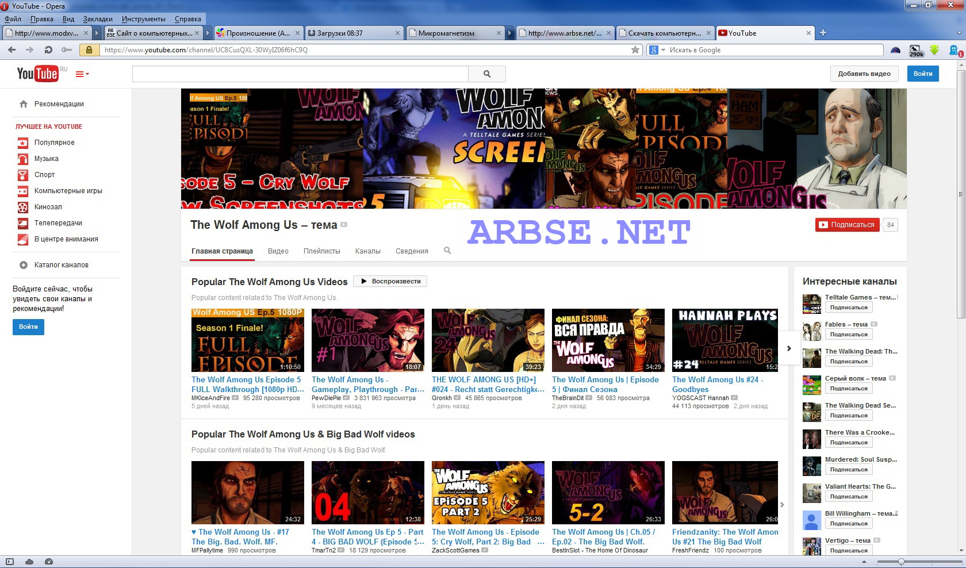Click the Opera Turbo gauge icon
The height and width of the screenshot is (568, 966).
tap(49, 562)
